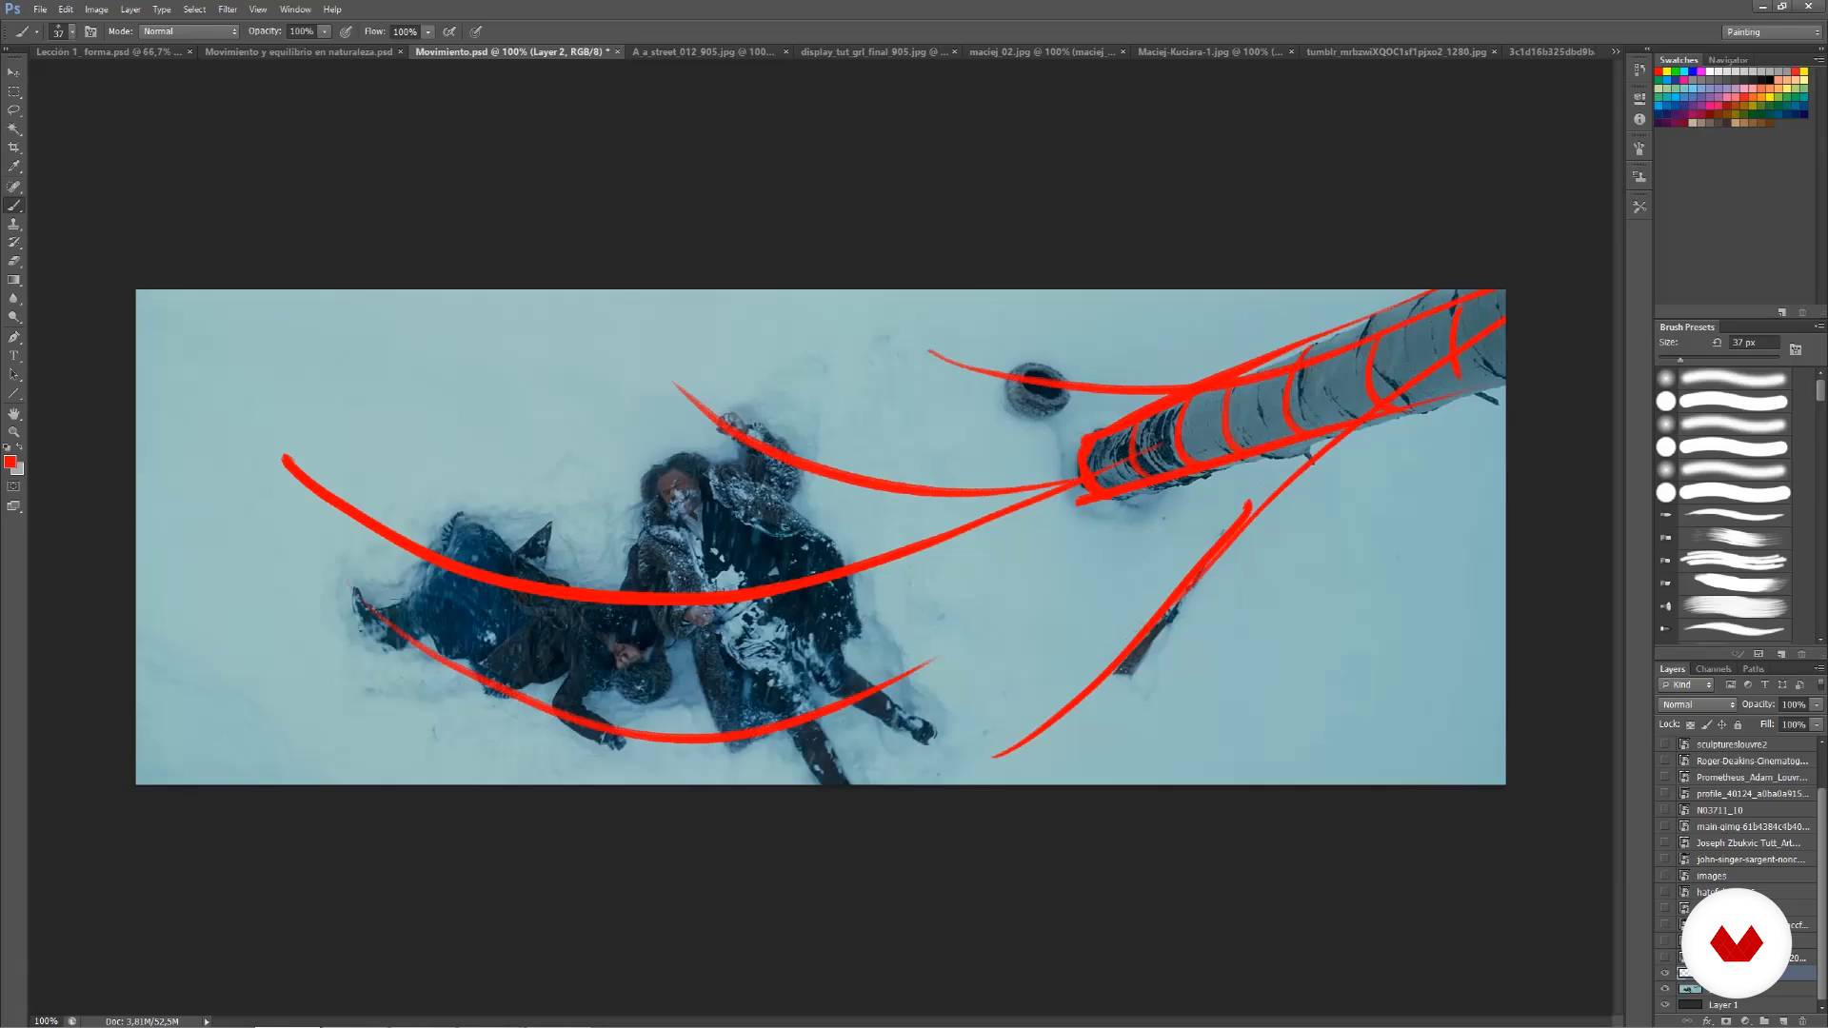Image resolution: width=1828 pixels, height=1028 pixels.
Task: Hide Layer 1 using eye icon
Action: point(1665,1004)
